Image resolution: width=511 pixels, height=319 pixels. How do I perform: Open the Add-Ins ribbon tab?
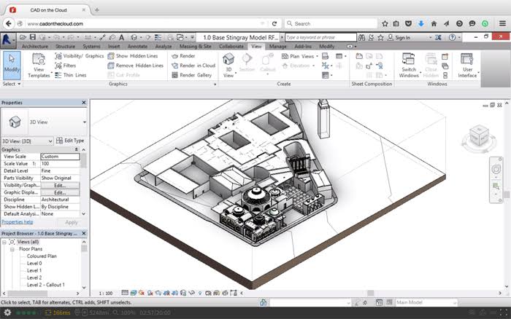pyautogui.click(x=303, y=47)
